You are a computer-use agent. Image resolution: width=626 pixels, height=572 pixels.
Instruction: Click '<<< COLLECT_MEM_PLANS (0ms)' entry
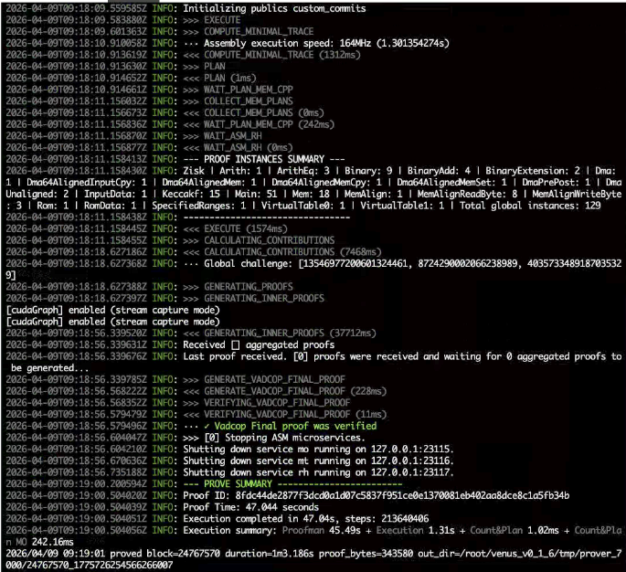point(253,112)
